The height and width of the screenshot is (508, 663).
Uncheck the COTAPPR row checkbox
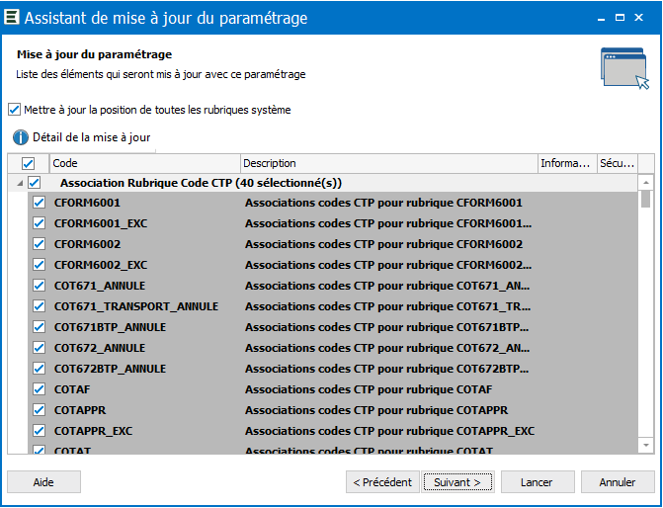(x=39, y=410)
